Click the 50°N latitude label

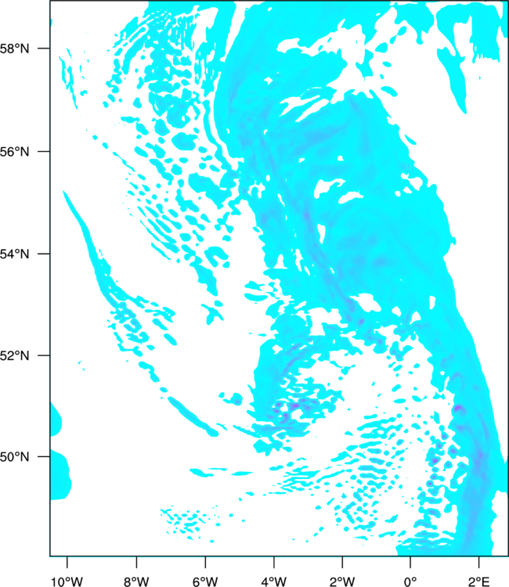15,457
